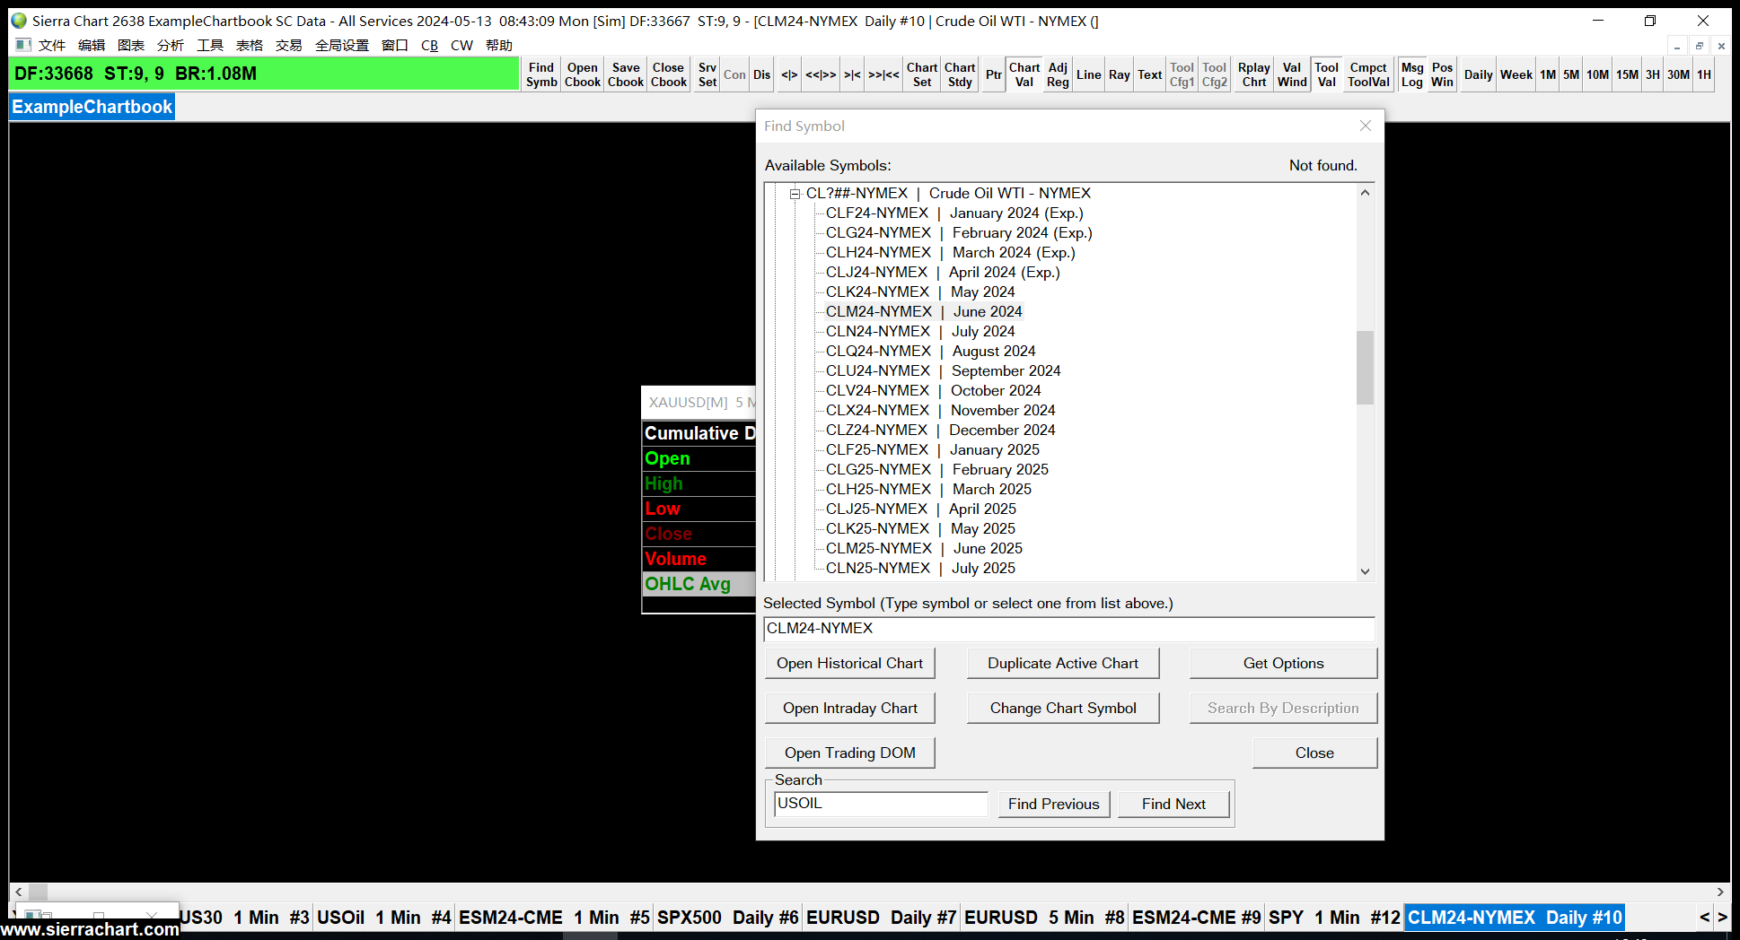Open the Pos Win window
This screenshot has width=1740, height=940.
(1443, 74)
